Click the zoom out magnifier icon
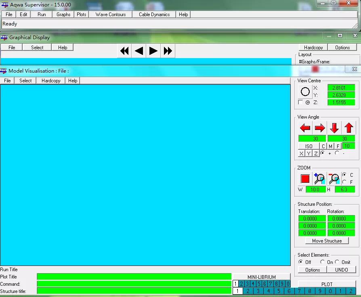The height and width of the screenshot is (297, 361). (x=334, y=179)
